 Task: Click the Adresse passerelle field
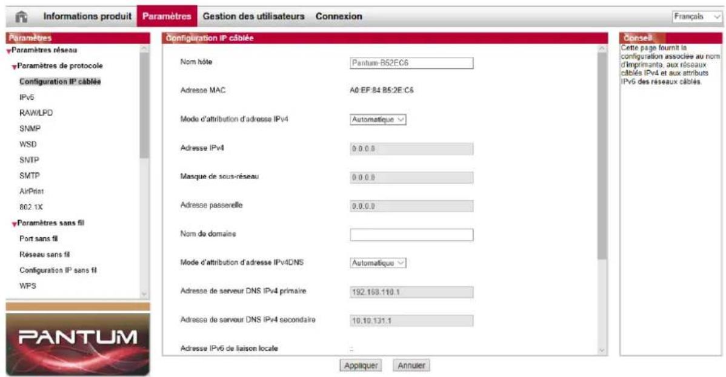tap(411, 206)
